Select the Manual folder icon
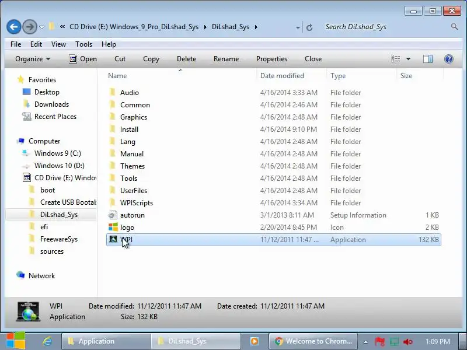The image size is (467, 350). [113, 153]
